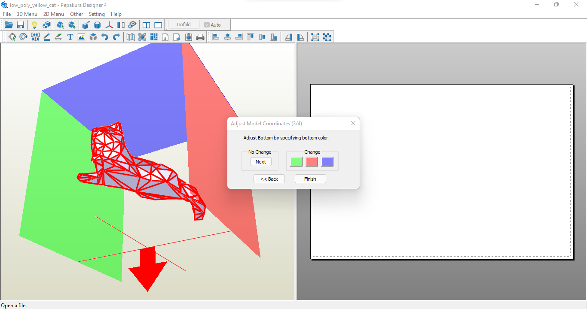Click the folded map pattern icon
Viewport: 587px width, 309px height.
click(x=131, y=37)
